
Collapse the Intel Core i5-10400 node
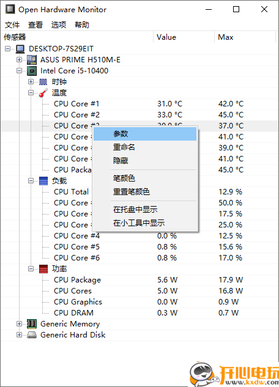19,71
